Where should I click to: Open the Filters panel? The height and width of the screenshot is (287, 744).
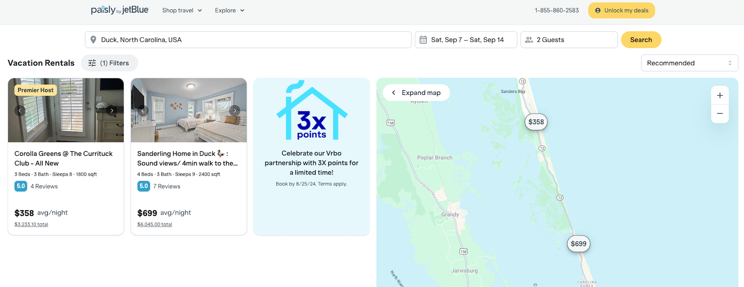tap(109, 63)
